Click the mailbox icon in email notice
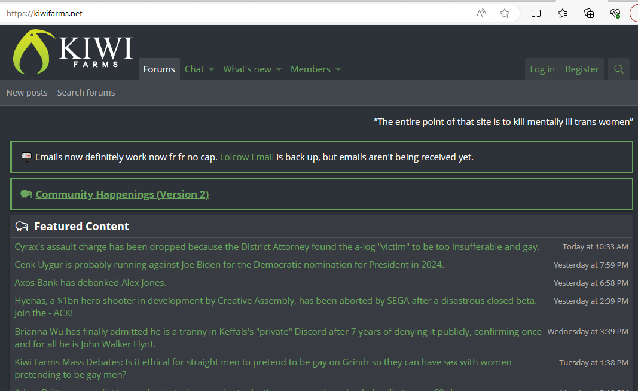Screen dimensions: 638x391 click(x=26, y=157)
